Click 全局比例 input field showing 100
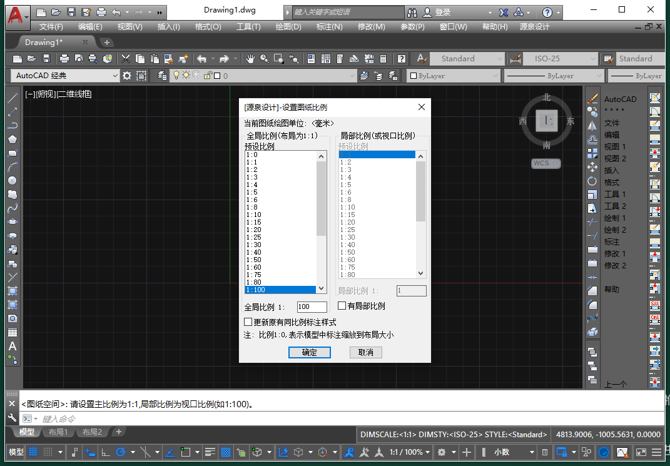 (x=312, y=306)
